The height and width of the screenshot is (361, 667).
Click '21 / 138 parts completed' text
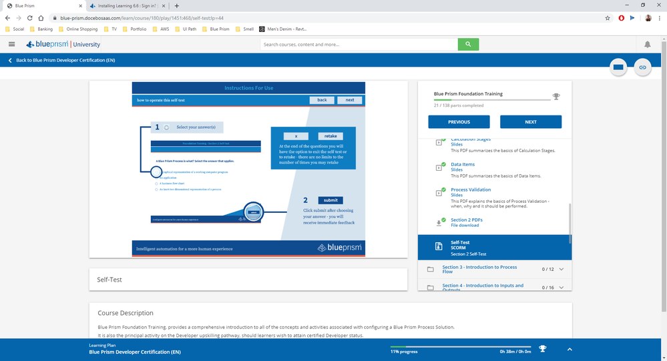(459, 105)
